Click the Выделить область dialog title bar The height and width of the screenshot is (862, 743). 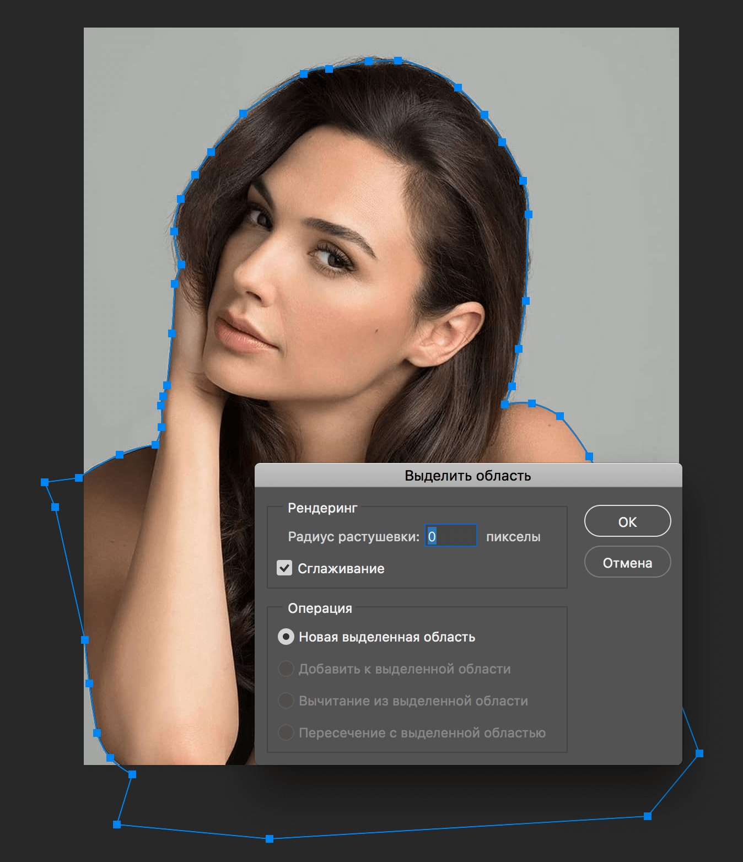[x=467, y=476]
